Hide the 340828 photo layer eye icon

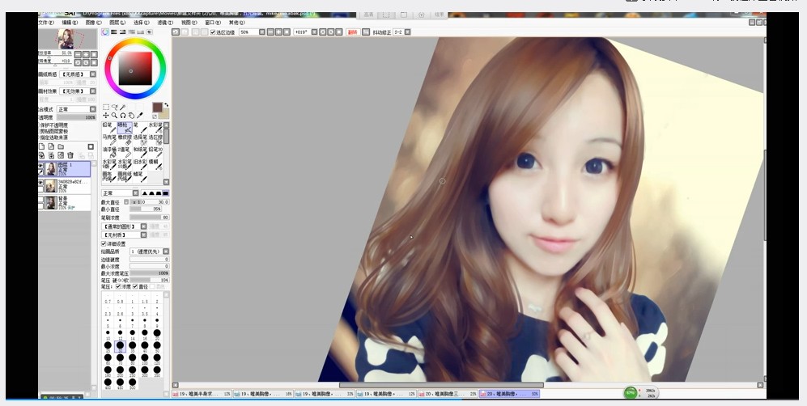click(x=40, y=182)
